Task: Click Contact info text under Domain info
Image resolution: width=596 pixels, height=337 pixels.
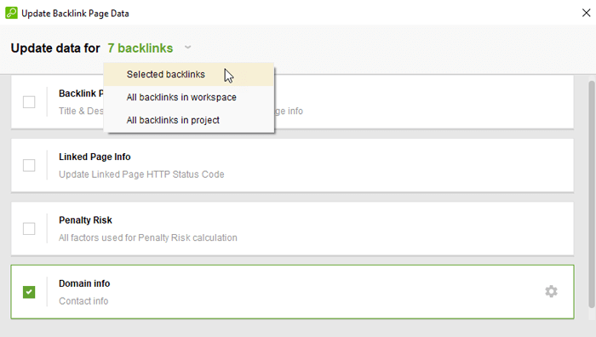Action: click(x=83, y=301)
